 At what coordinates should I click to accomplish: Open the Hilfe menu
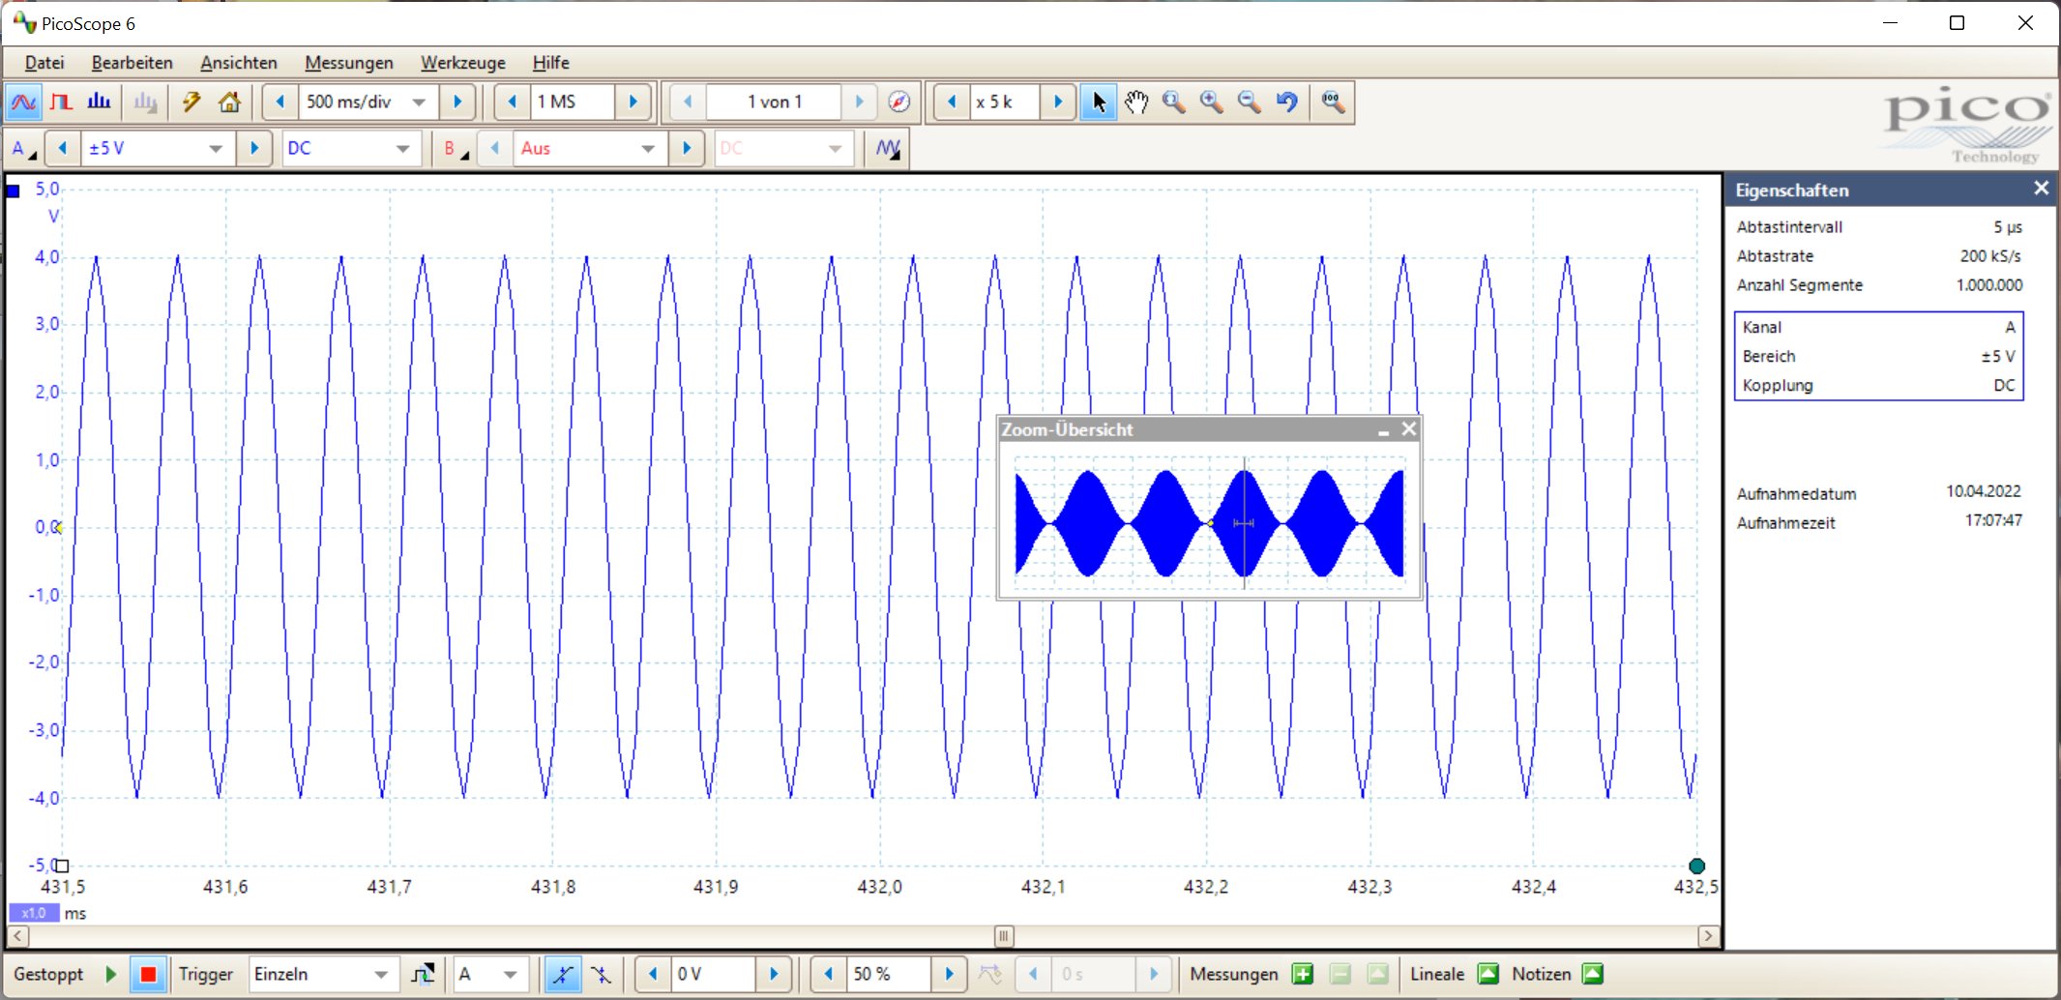(x=551, y=63)
